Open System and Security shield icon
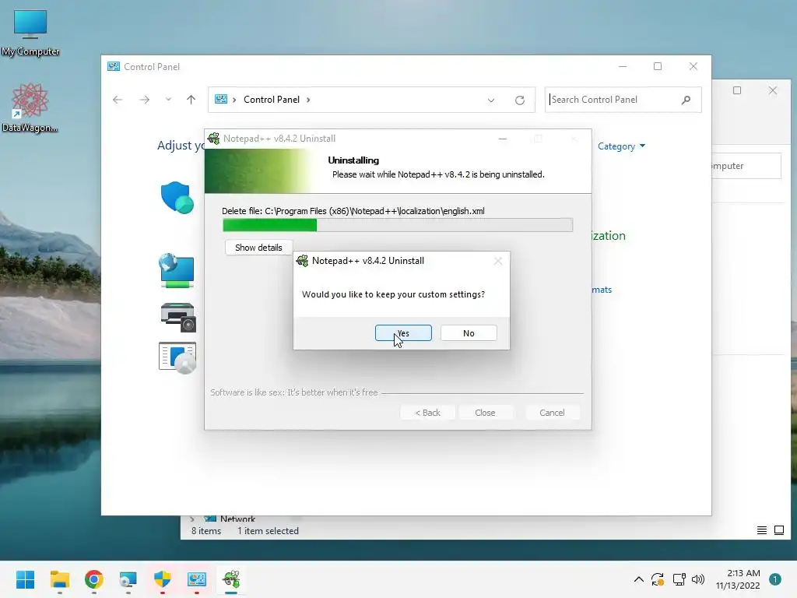 [x=177, y=197]
